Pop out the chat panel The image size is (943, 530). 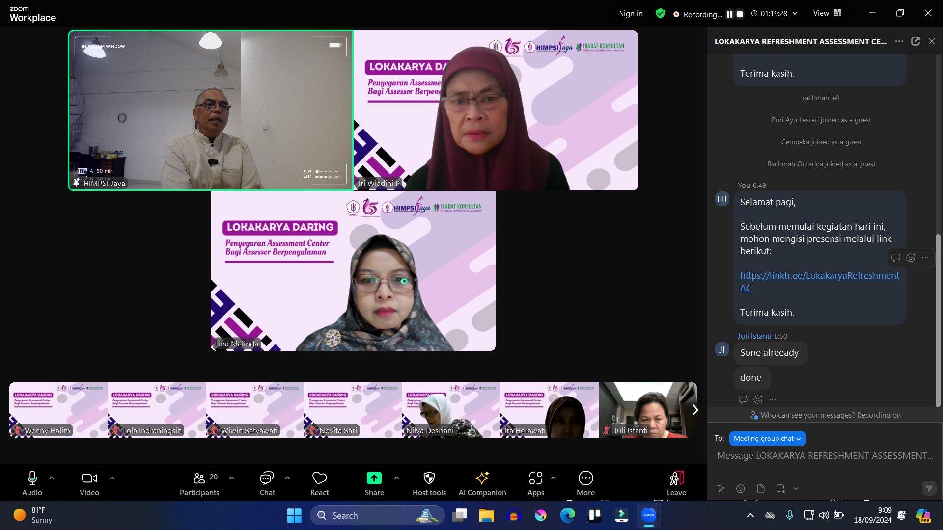coord(915,41)
